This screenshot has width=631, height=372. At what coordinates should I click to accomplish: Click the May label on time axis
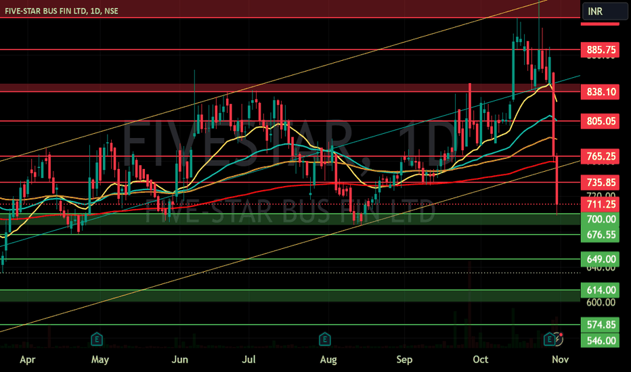coord(100,359)
